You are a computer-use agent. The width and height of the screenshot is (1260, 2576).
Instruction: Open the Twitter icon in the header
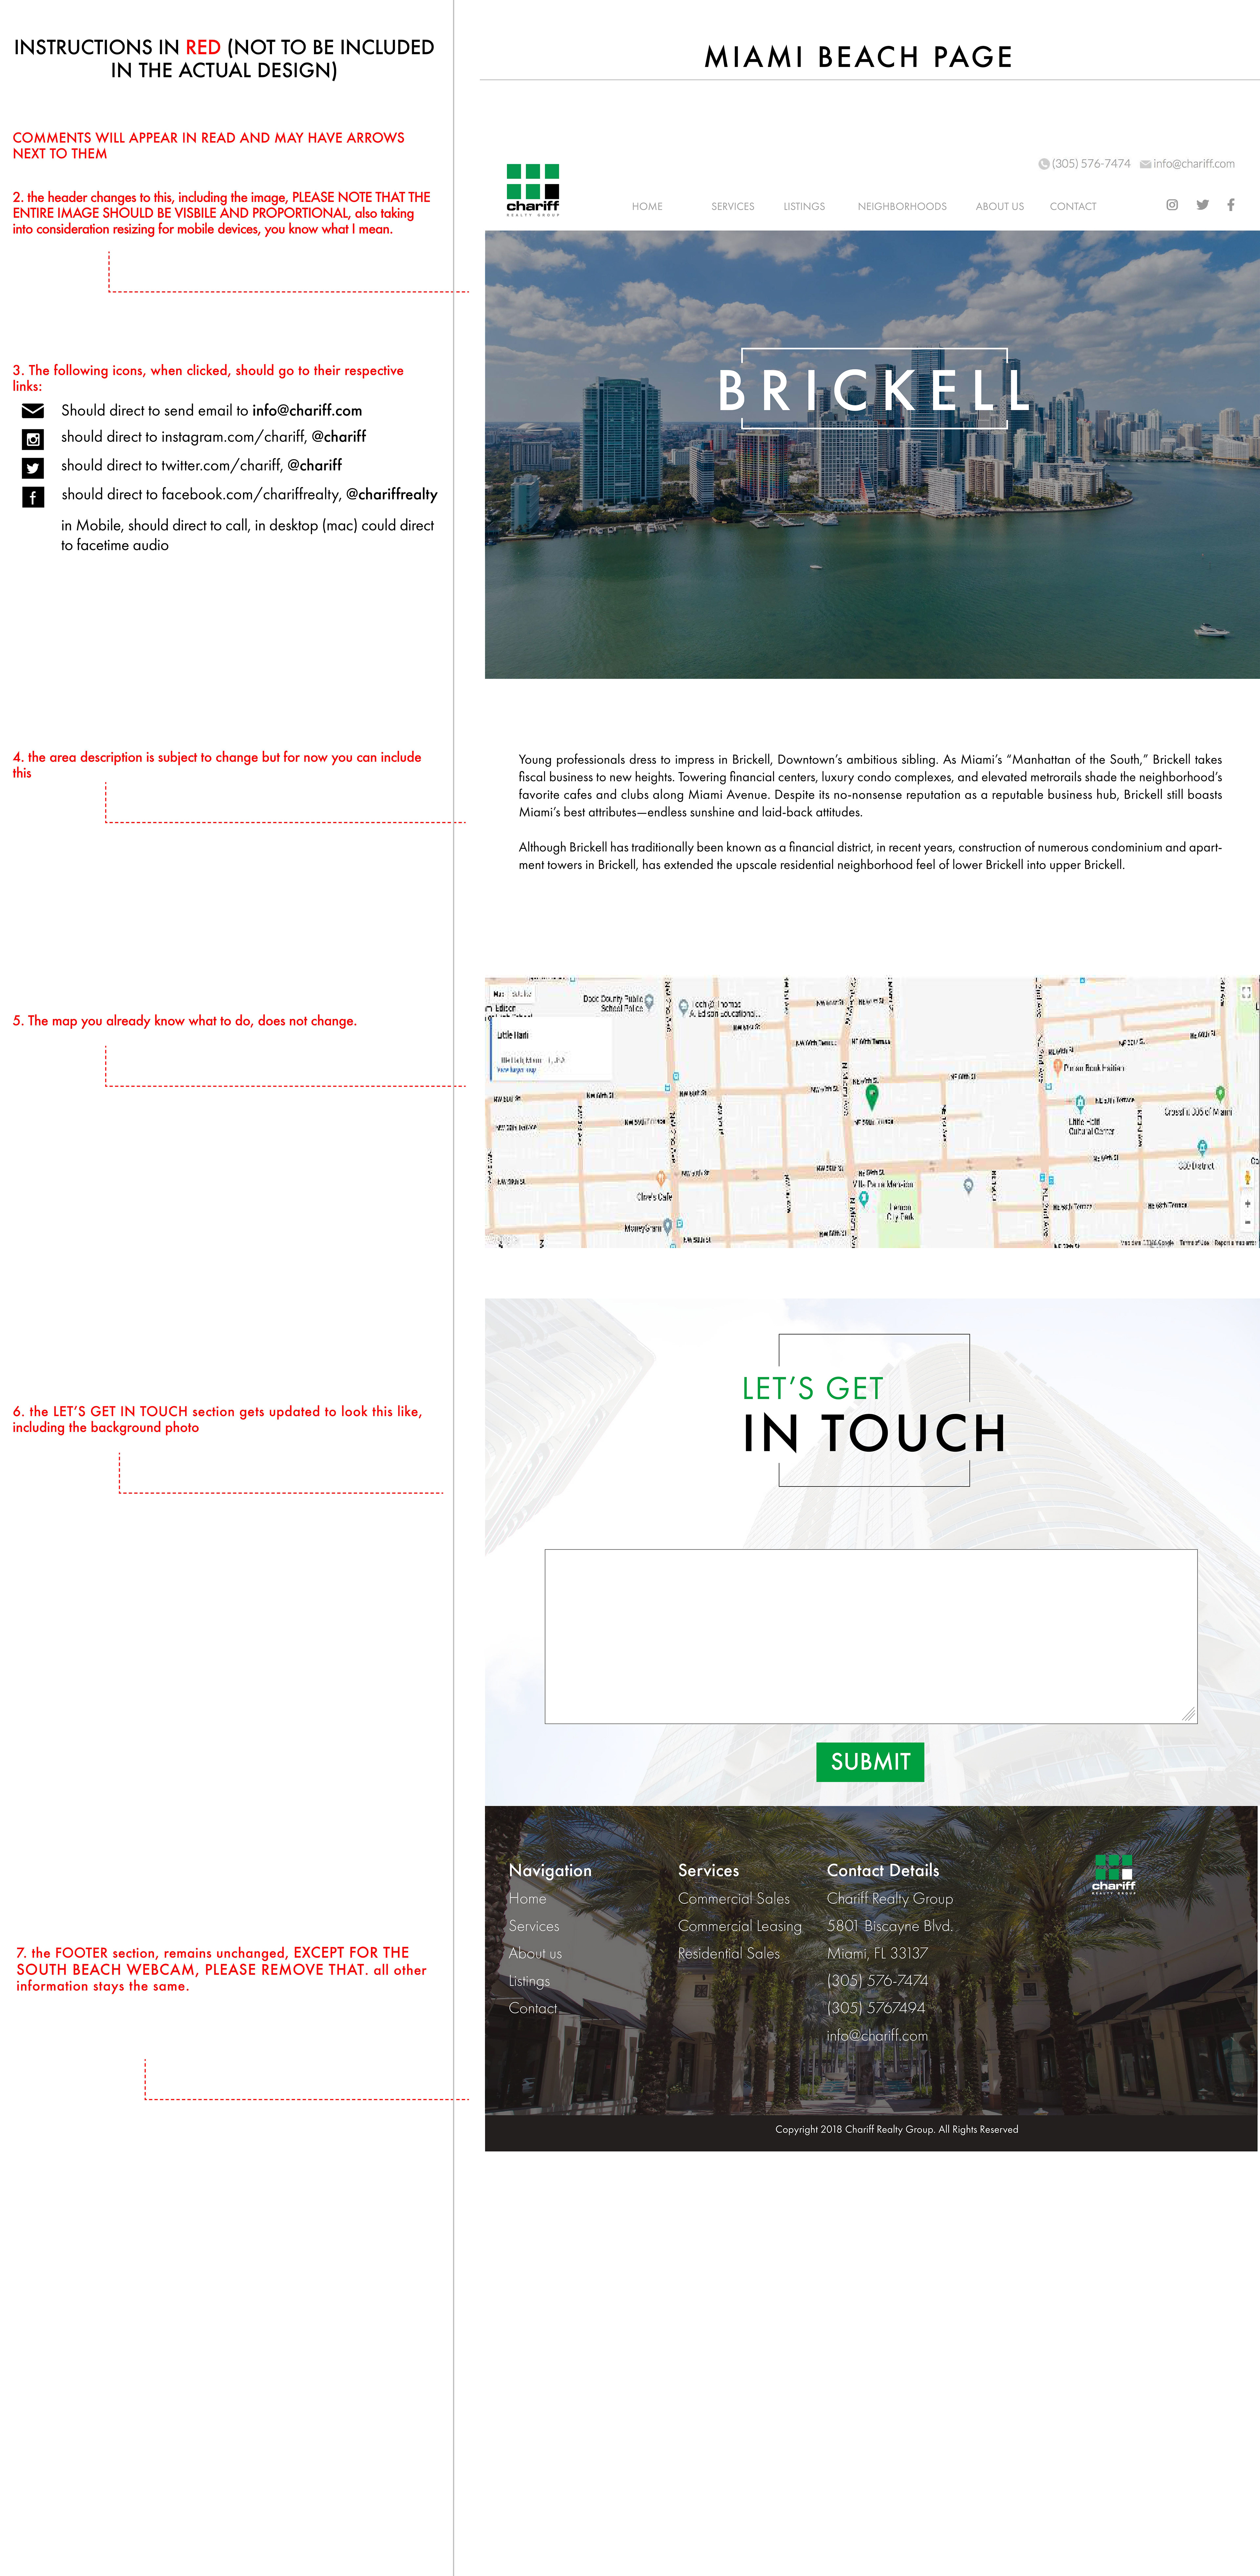(1202, 205)
